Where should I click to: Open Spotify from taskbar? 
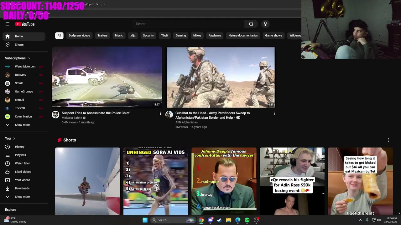247,220
